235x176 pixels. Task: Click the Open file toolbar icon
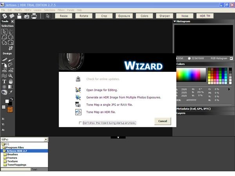[x=12, y=16]
